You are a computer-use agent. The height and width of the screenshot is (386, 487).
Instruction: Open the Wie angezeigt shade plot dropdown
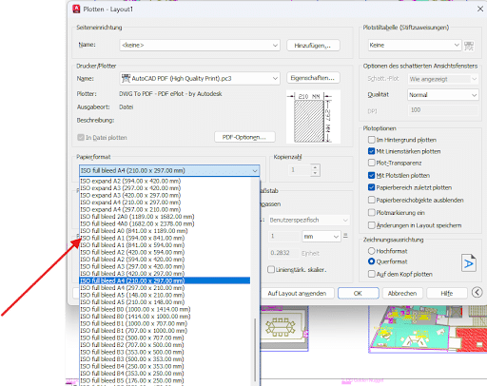pos(442,79)
